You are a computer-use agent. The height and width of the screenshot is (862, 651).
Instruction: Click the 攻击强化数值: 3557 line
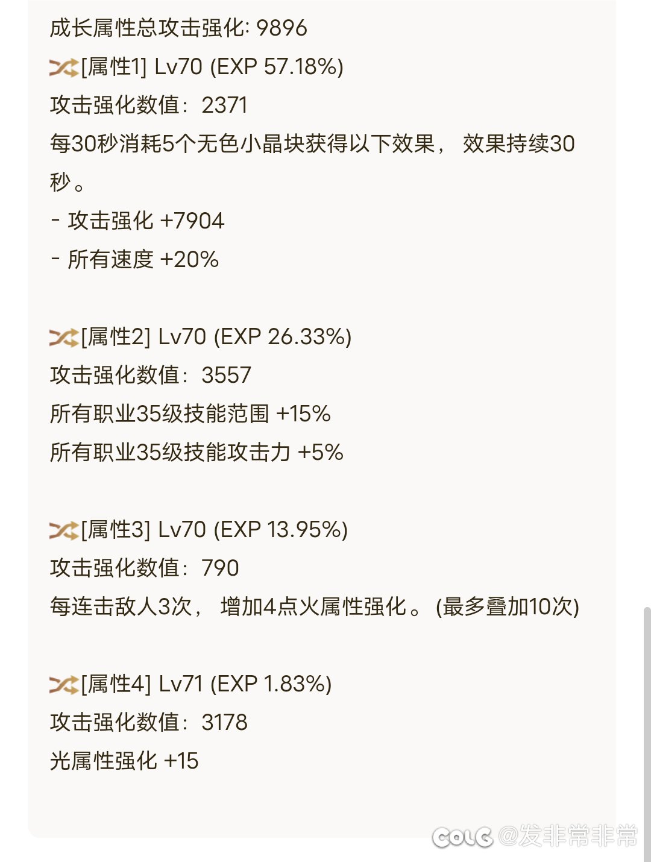pos(151,376)
